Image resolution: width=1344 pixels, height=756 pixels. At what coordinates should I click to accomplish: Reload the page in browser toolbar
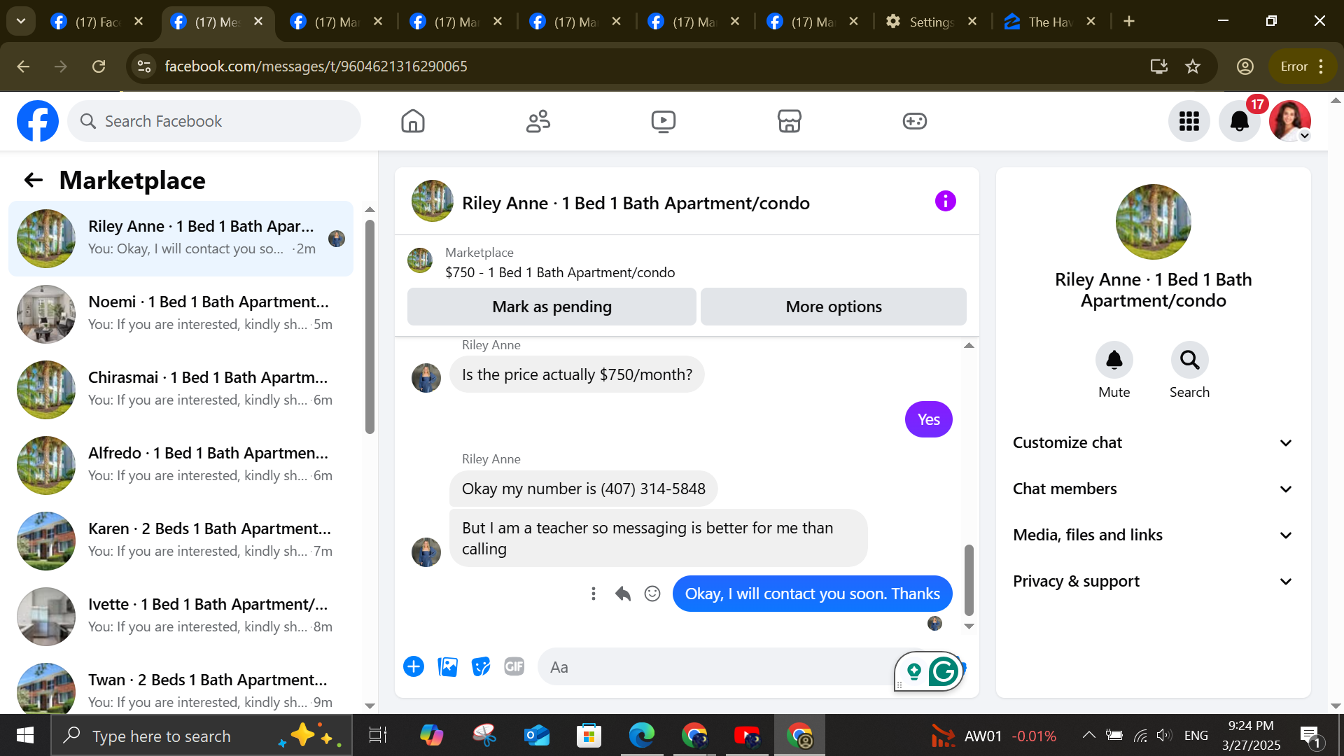pos(99,66)
